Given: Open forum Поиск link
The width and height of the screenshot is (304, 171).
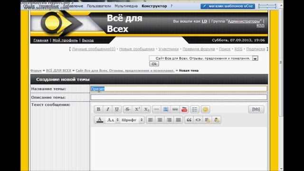Looking at the screenshot, I should click(x=225, y=49).
